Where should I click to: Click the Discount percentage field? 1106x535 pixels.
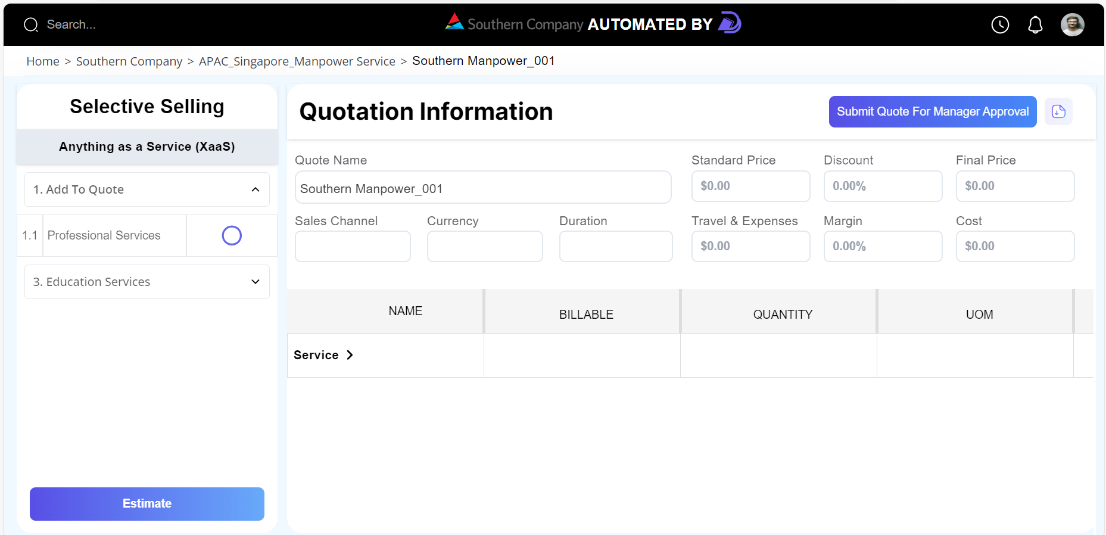coord(883,186)
